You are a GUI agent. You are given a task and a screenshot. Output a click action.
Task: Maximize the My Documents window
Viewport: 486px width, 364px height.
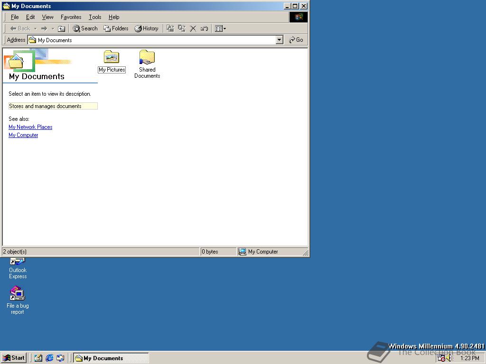point(295,6)
